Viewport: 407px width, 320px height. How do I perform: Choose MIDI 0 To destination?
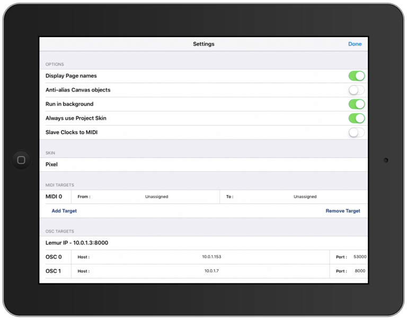(305, 197)
